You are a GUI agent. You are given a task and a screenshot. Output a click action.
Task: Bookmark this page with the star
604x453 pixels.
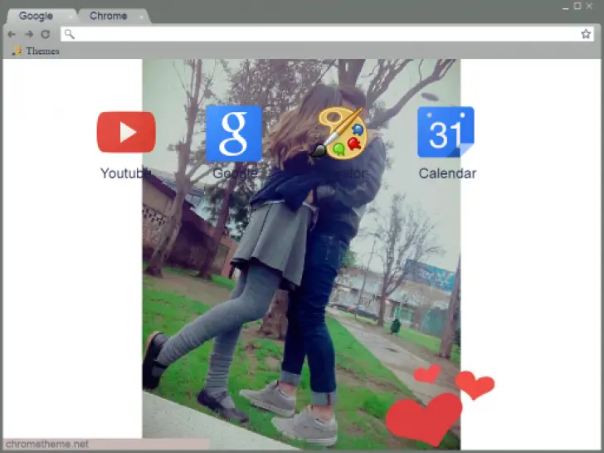[x=586, y=34]
